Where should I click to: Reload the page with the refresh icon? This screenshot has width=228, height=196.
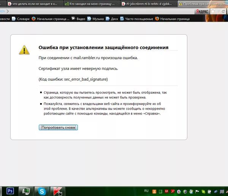coord(223,11)
